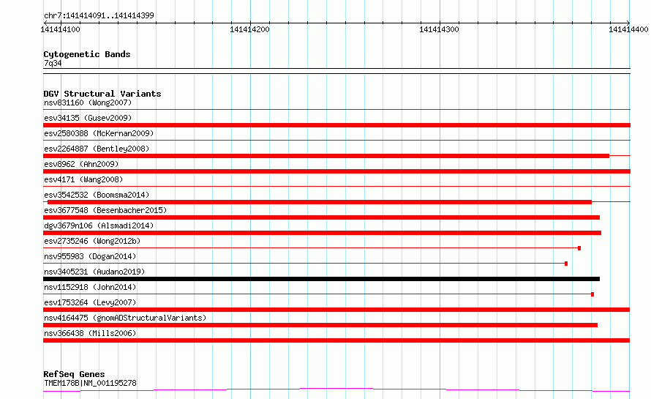Click the 141414200 ruler coordinate

pyautogui.click(x=249, y=29)
